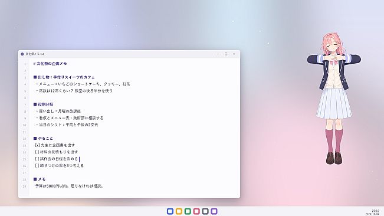Open the blue dock icon
384x216 pixels.
point(170,211)
